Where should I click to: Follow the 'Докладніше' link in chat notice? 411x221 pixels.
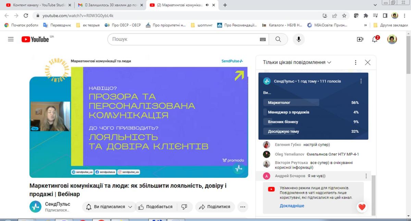[292, 206]
